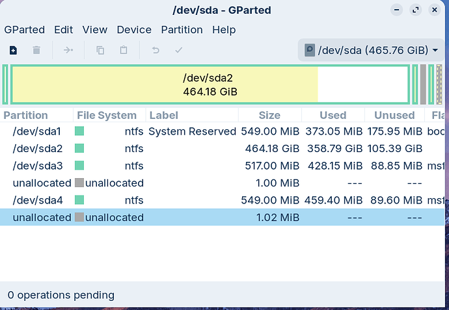Click the Copy partition icon

(x=100, y=50)
